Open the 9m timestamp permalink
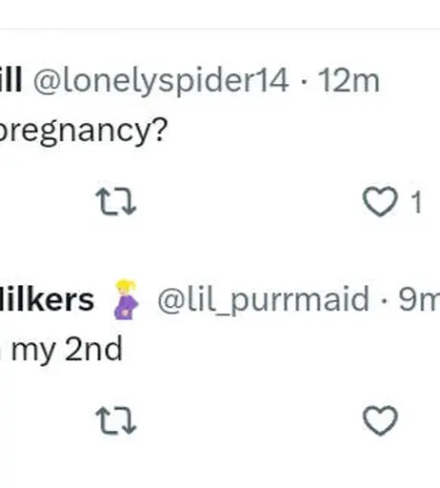 click(419, 299)
